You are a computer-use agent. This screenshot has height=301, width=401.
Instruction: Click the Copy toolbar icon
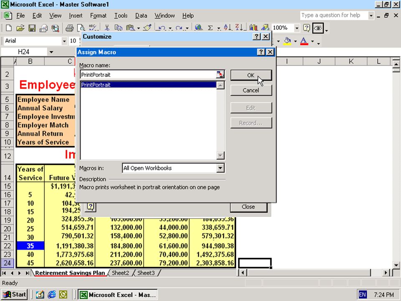(x=118, y=28)
